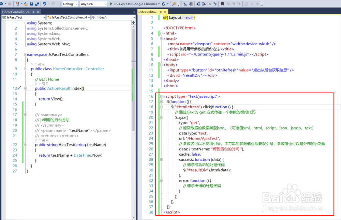Click the parameter info icon beside member list
This screenshot has width=341, height=220.
191,4
